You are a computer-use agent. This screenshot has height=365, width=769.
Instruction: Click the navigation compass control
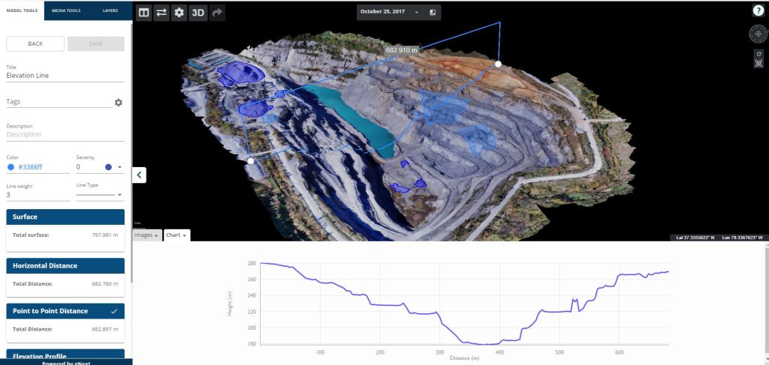click(758, 34)
